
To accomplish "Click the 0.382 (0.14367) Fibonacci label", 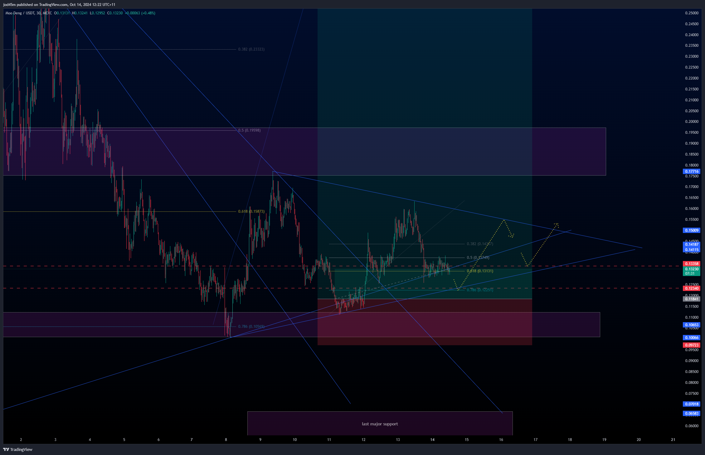I will pos(480,244).
